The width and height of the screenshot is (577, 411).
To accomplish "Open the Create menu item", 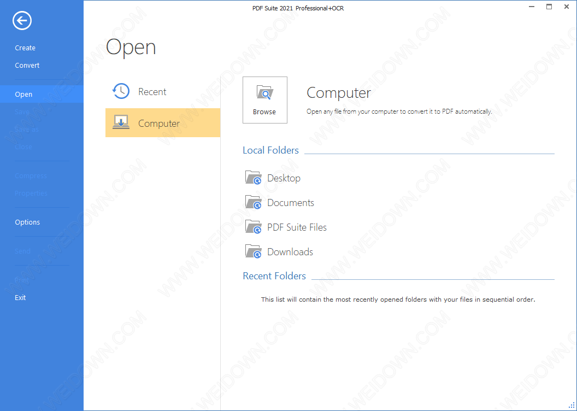I will pyautogui.click(x=25, y=48).
